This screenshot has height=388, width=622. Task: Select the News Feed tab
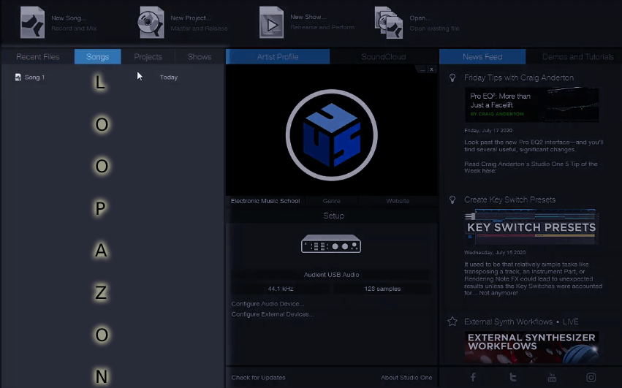click(482, 57)
